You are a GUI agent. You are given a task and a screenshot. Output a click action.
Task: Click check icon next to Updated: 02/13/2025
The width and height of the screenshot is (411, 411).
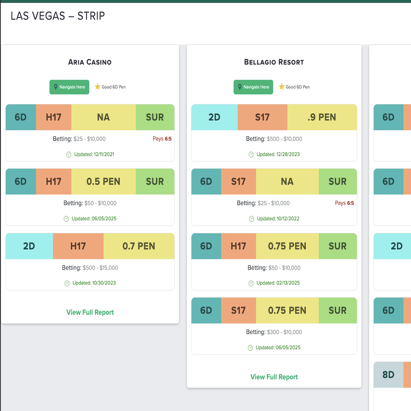(x=251, y=283)
